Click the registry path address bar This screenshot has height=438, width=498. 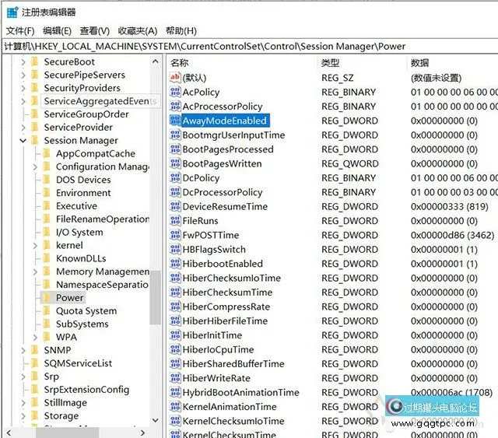pos(250,47)
